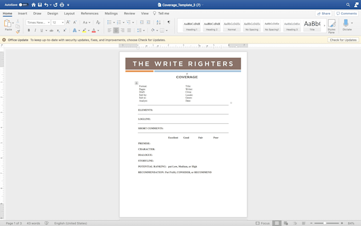This screenshot has width=361, height=226.
Task: Expand bulleted list options
Action: (x=114, y=22)
